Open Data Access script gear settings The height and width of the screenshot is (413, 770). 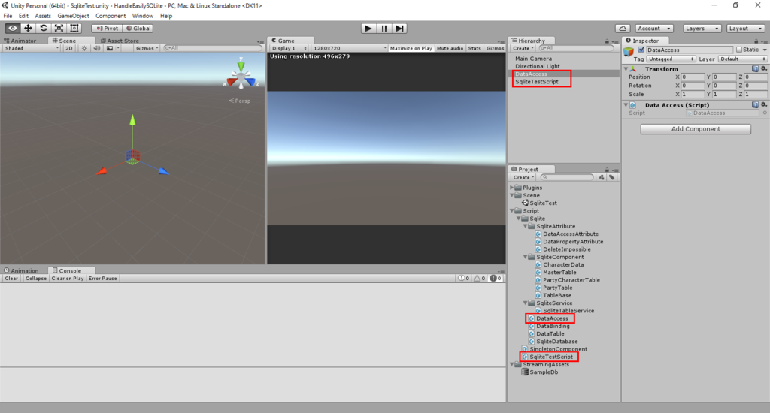764,105
